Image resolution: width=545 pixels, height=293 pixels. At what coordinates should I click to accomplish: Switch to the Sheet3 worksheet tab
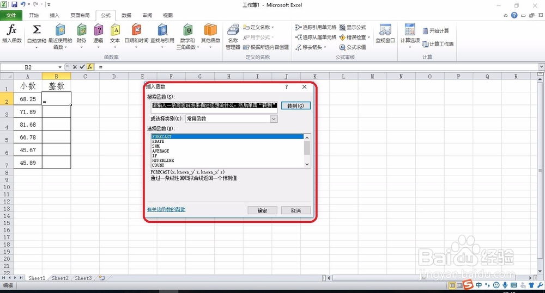83,278
